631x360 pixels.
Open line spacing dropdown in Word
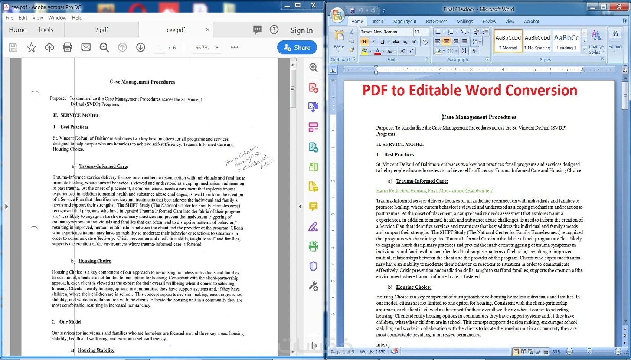pyautogui.click(x=476, y=42)
